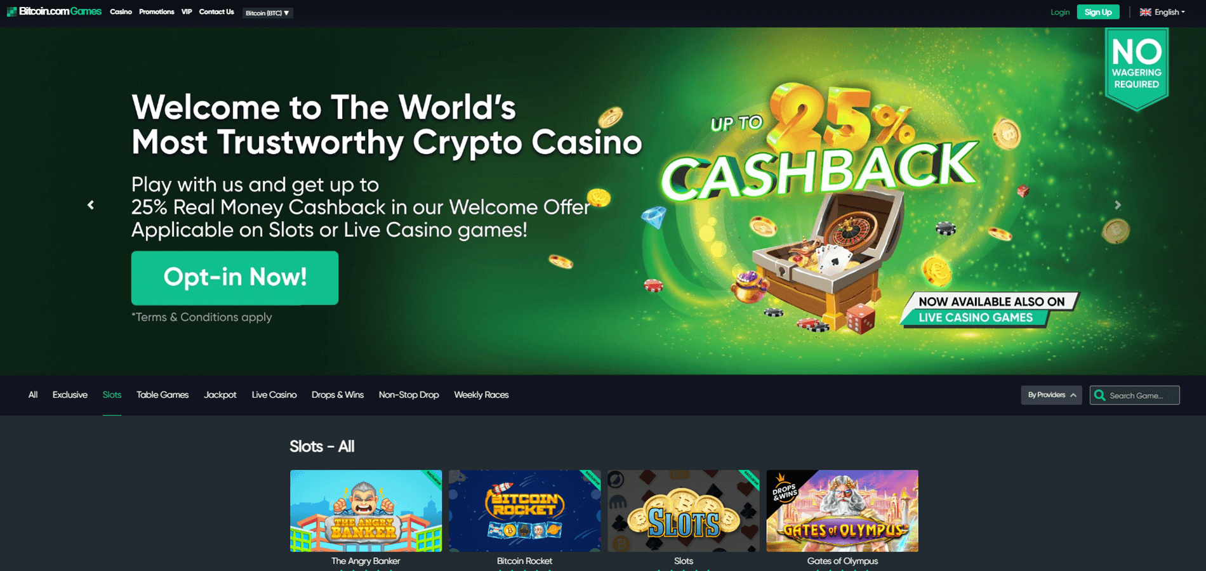Advance to next banner slide arrow

pyautogui.click(x=1118, y=205)
